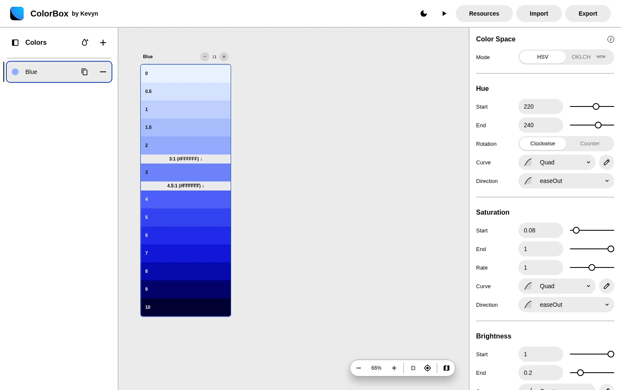621x390 pixels.
Task: Select color swatch step 3
Action: [x=186, y=172]
